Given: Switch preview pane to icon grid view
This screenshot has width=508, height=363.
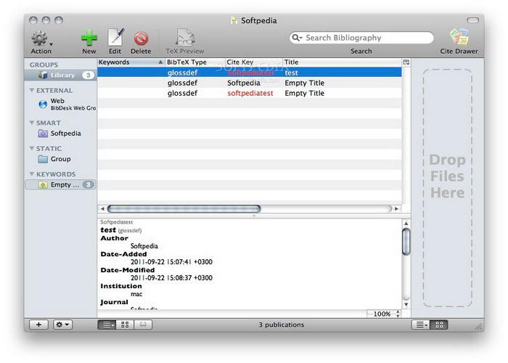Looking at the screenshot, I should coord(125,325).
